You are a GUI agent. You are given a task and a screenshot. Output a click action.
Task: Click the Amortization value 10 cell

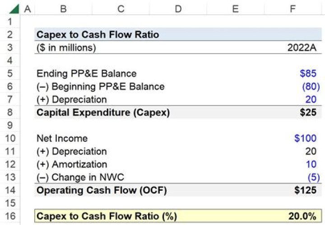pyautogui.click(x=311, y=164)
